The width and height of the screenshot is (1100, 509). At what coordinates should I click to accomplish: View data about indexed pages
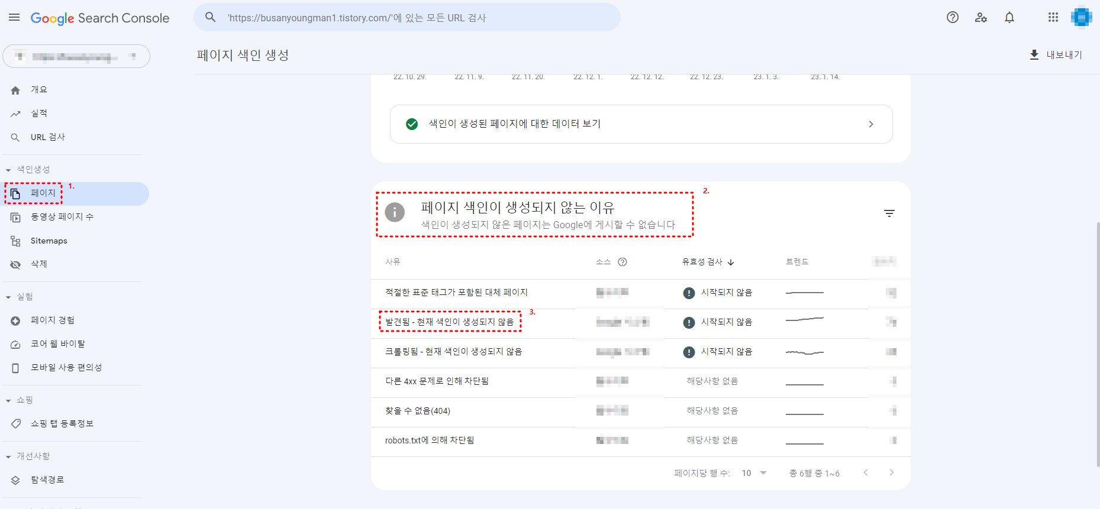(x=641, y=124)
